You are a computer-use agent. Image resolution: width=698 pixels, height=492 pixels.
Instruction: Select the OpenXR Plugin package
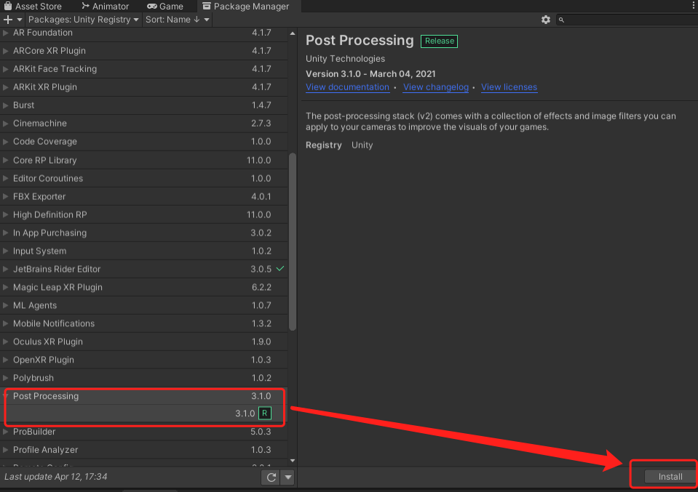pos(144,360)
